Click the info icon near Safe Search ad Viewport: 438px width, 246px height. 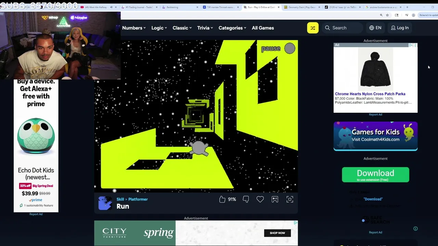pyautogui.click(x=415, y=229)
